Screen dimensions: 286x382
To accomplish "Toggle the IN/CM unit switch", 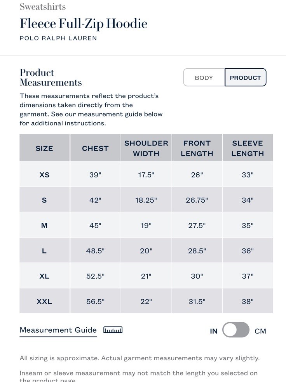I will pyautogui.click(x=236, y=330).
